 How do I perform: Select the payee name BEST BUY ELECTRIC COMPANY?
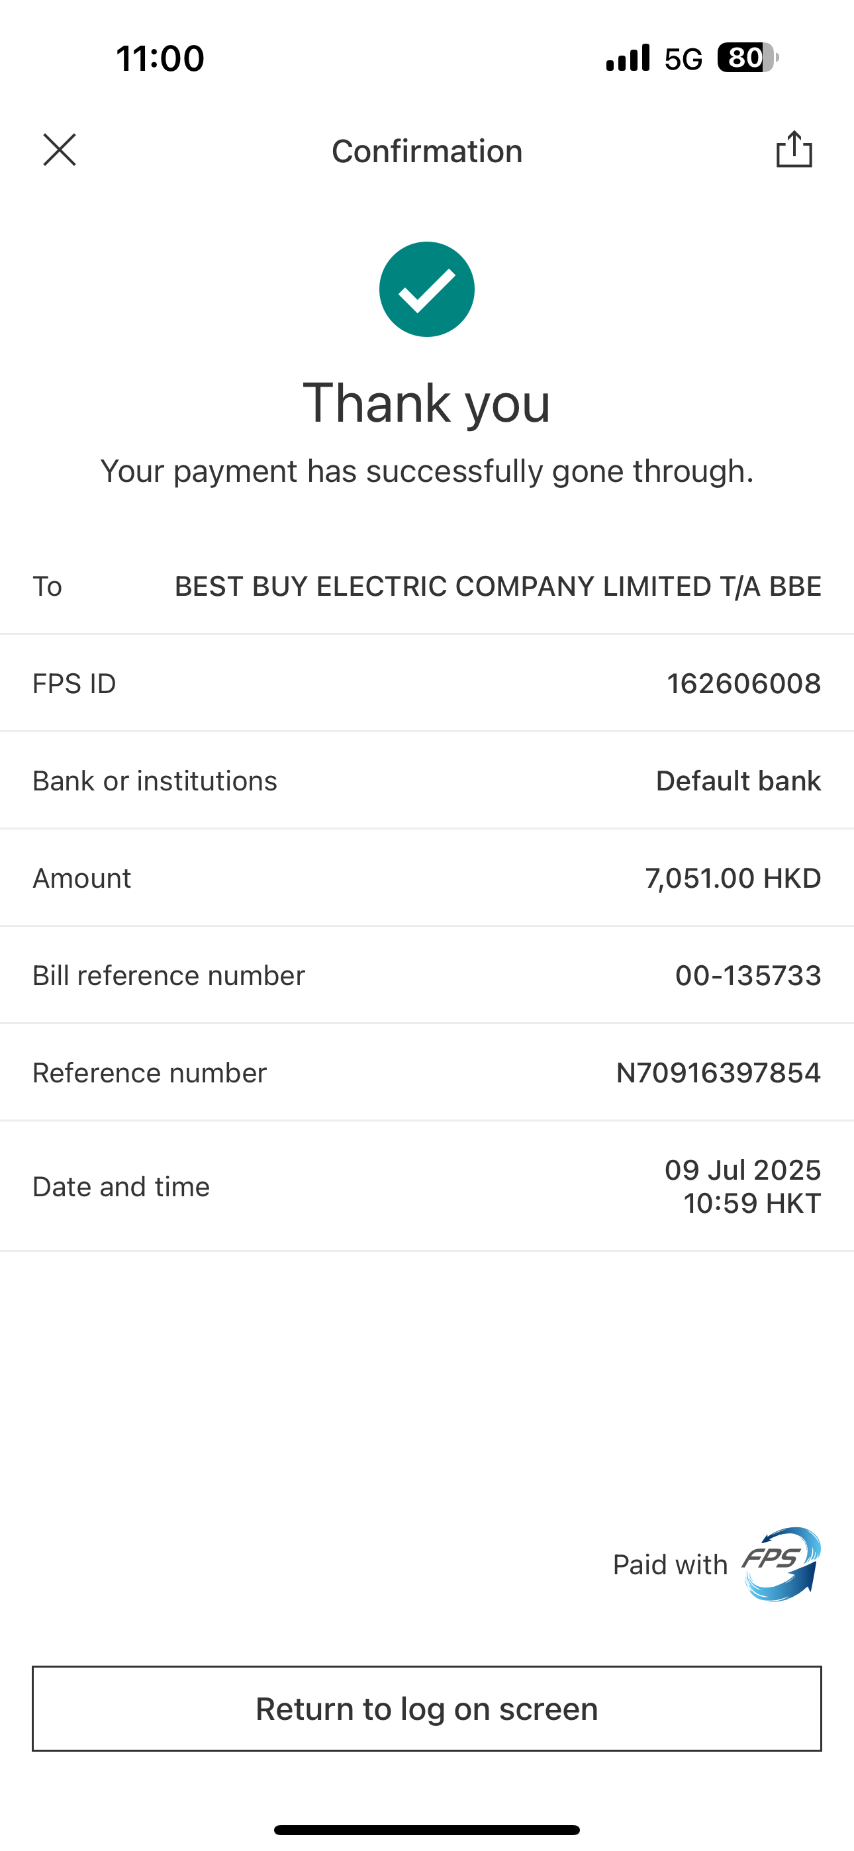[497, 587]
